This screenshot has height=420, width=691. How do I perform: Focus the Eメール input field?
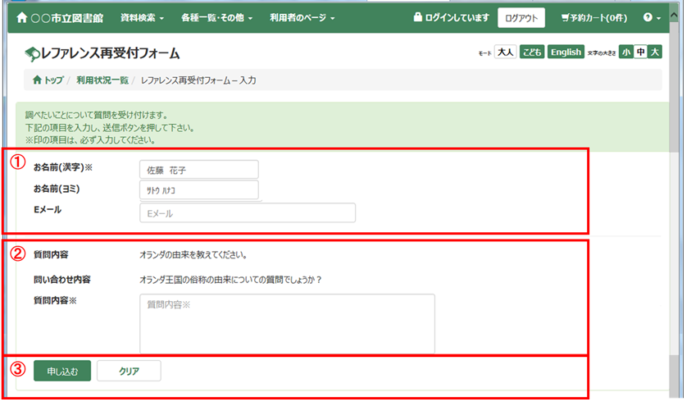tap(248, 213)
